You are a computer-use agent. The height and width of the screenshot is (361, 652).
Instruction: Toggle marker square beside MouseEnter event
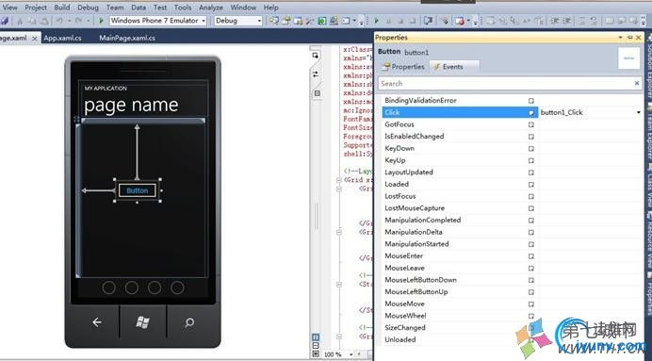point(531,256)
